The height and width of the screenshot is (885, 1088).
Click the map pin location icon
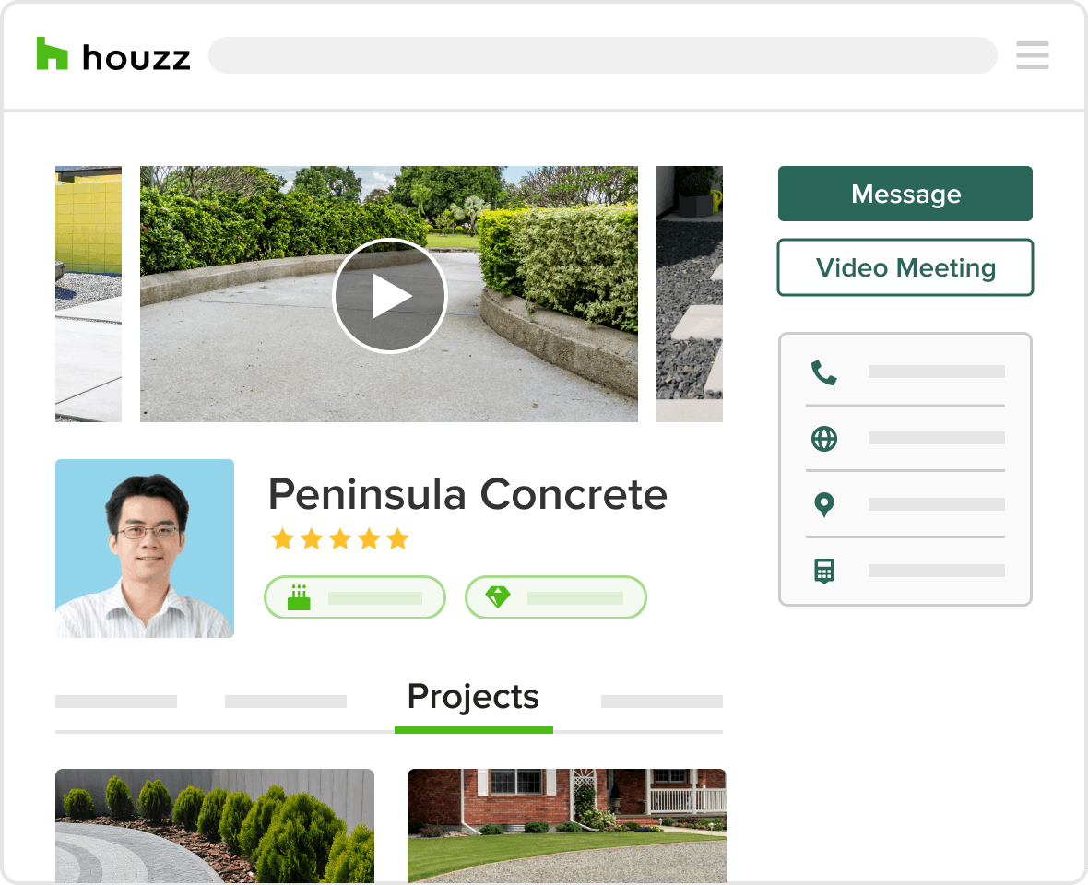pos(823,504)
